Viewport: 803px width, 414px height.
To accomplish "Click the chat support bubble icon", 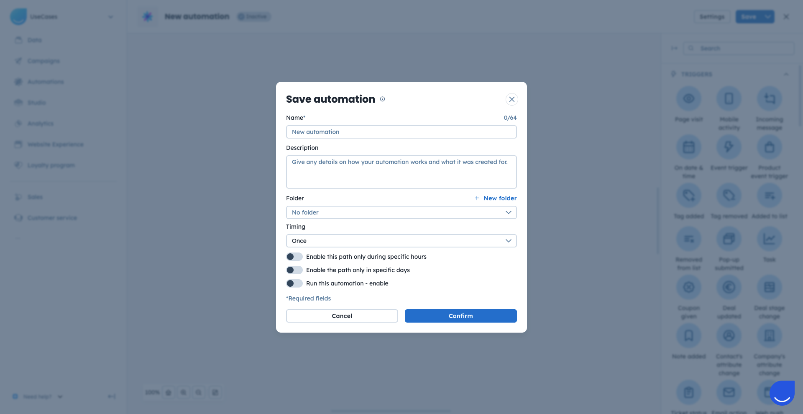I will click(781, 393).
